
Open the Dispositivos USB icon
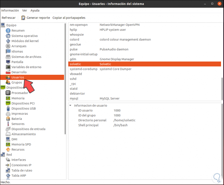tap(8, 108)
